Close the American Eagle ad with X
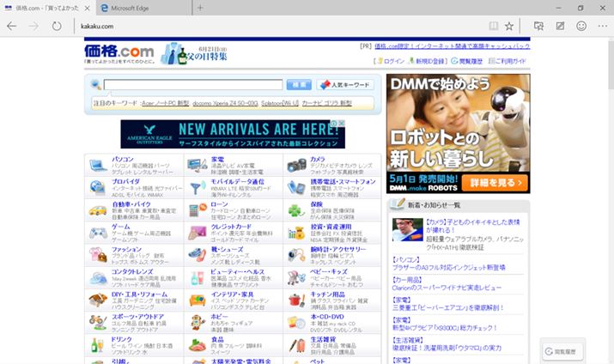 pyautogui.click(x=342, y=123)
